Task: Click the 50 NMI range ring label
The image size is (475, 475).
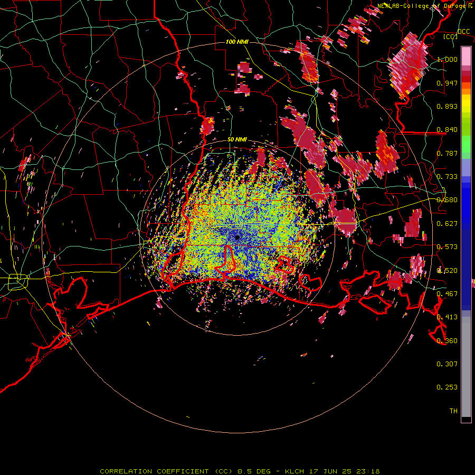Action: [x=237, y=140]
